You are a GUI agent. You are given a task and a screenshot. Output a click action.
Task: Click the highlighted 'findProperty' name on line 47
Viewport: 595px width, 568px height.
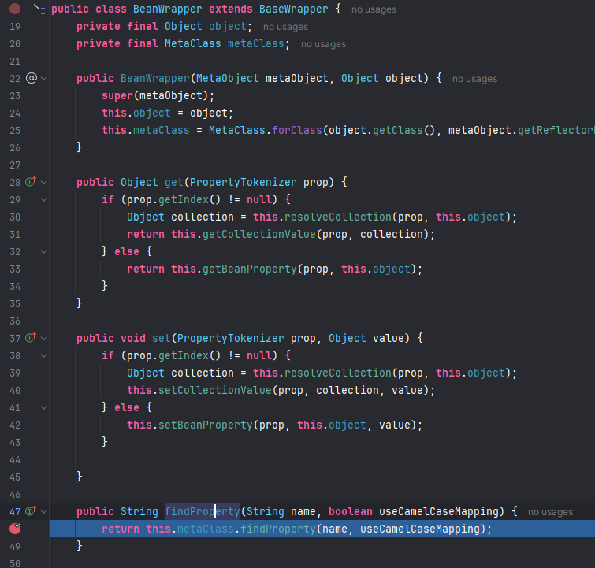click(203, 511)
